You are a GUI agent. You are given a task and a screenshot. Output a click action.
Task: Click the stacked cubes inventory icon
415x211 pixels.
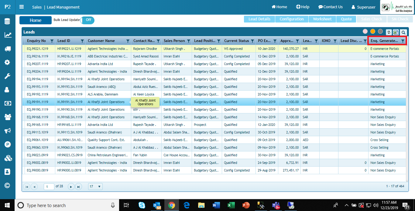pos(8,158)
